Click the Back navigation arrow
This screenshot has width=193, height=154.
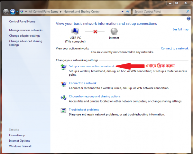pyautogui.click(x=6, y=12)
